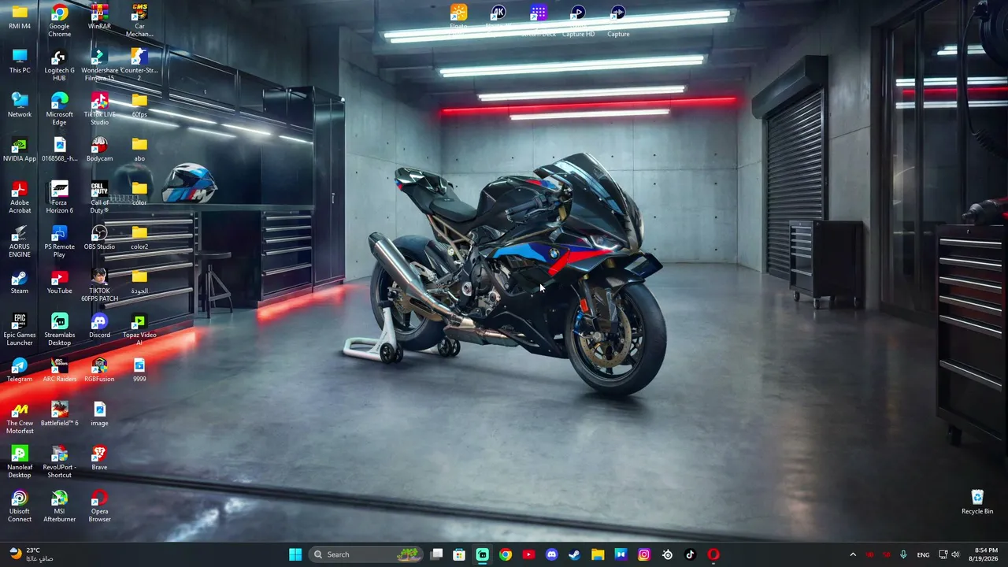Select the Forza Horizon 6 shortcut
The image size is (1008, 567).
pos(59,197)
